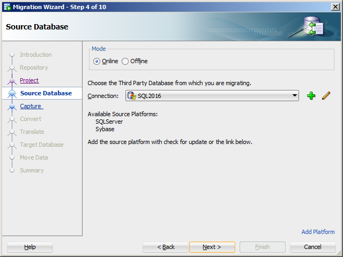Click the Migration Wizard title bar icon
Image resolution: width=343 pixels, height=257 pixels.
(7, 7)
